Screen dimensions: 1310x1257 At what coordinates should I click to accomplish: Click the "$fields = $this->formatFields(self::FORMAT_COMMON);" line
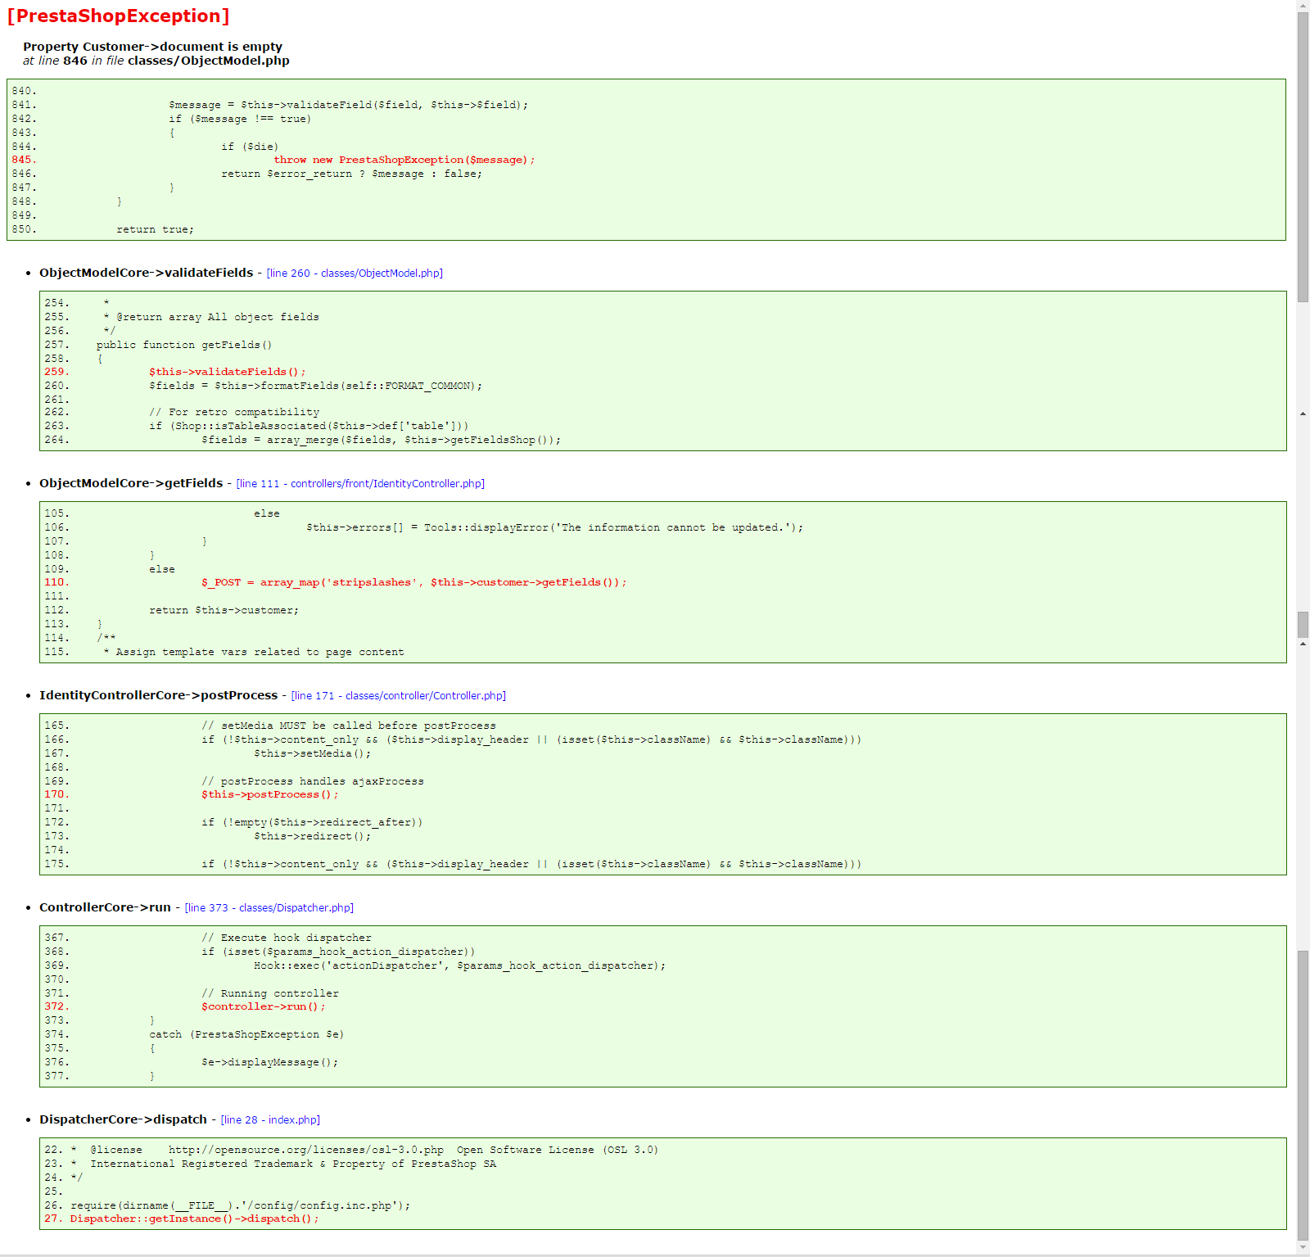tap(316, 387)
